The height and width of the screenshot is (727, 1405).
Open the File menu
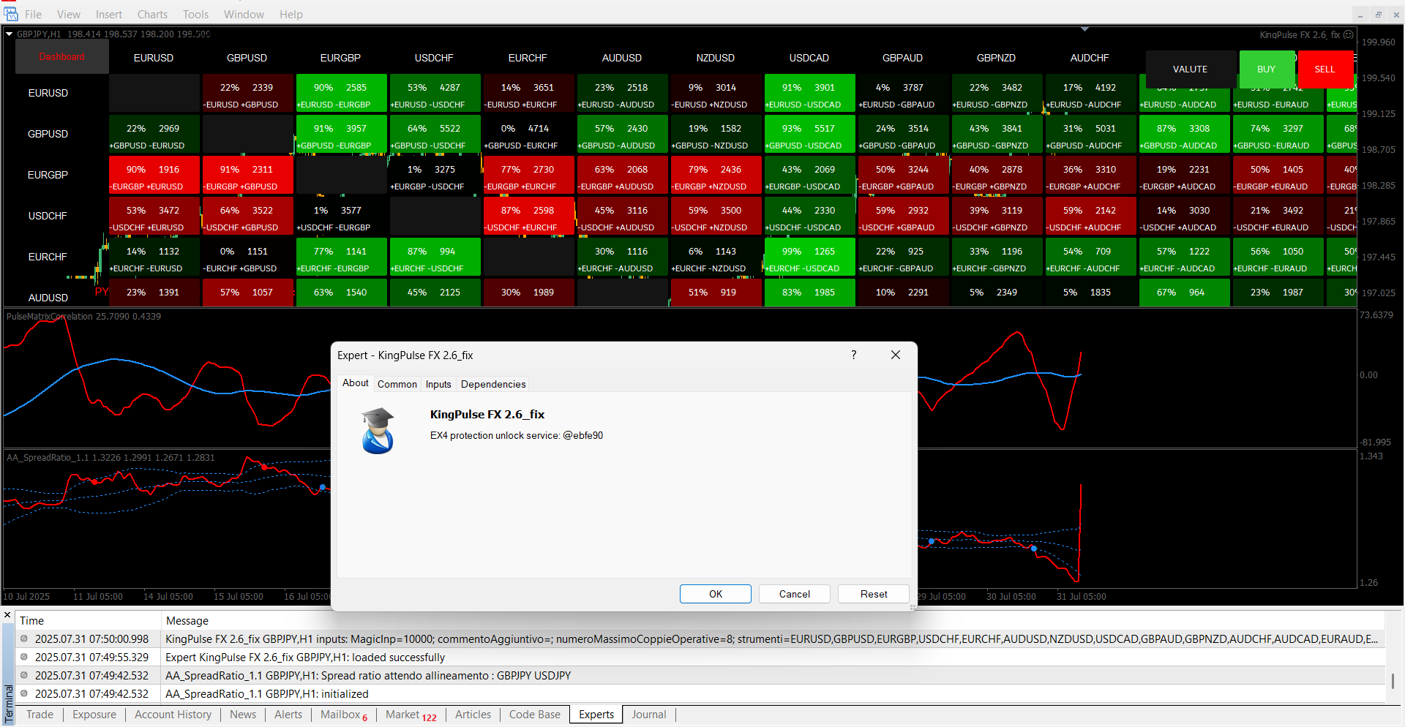[x=33, y=15]
